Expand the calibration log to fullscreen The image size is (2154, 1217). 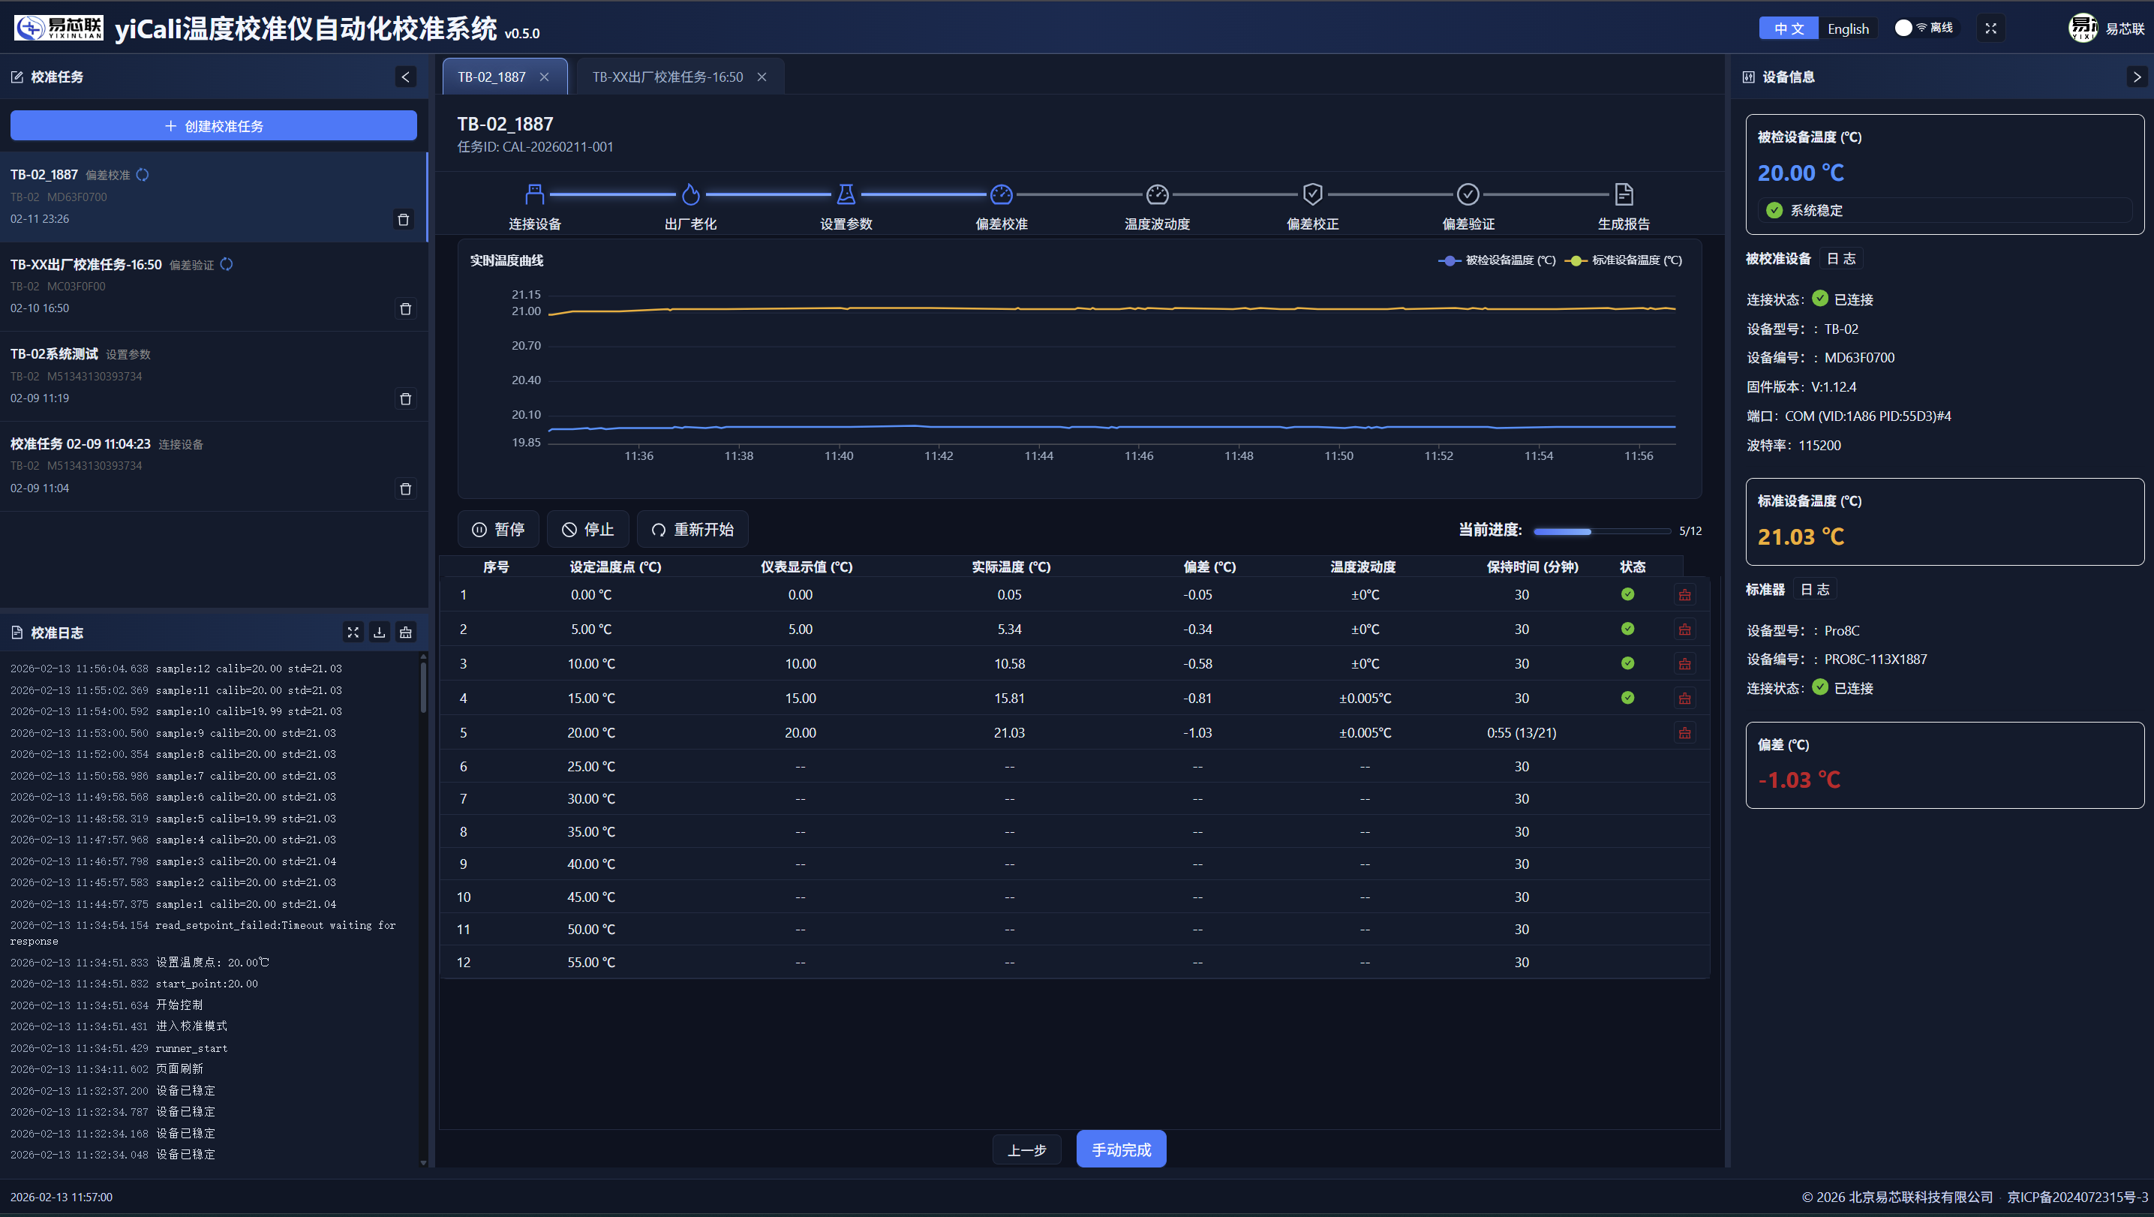pyautogui.click(x=353, y=633)
